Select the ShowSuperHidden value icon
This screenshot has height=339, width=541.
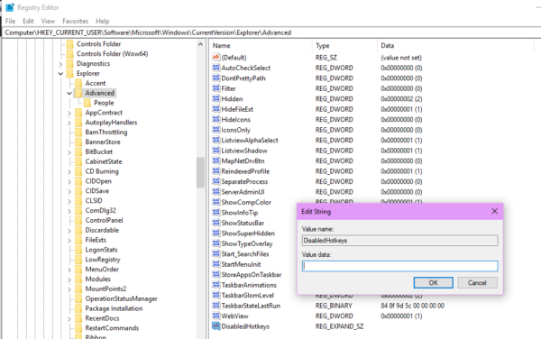tap(216, 234)
